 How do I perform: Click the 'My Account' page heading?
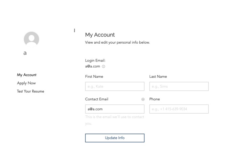pyautogui.click(x=100, y=35)
